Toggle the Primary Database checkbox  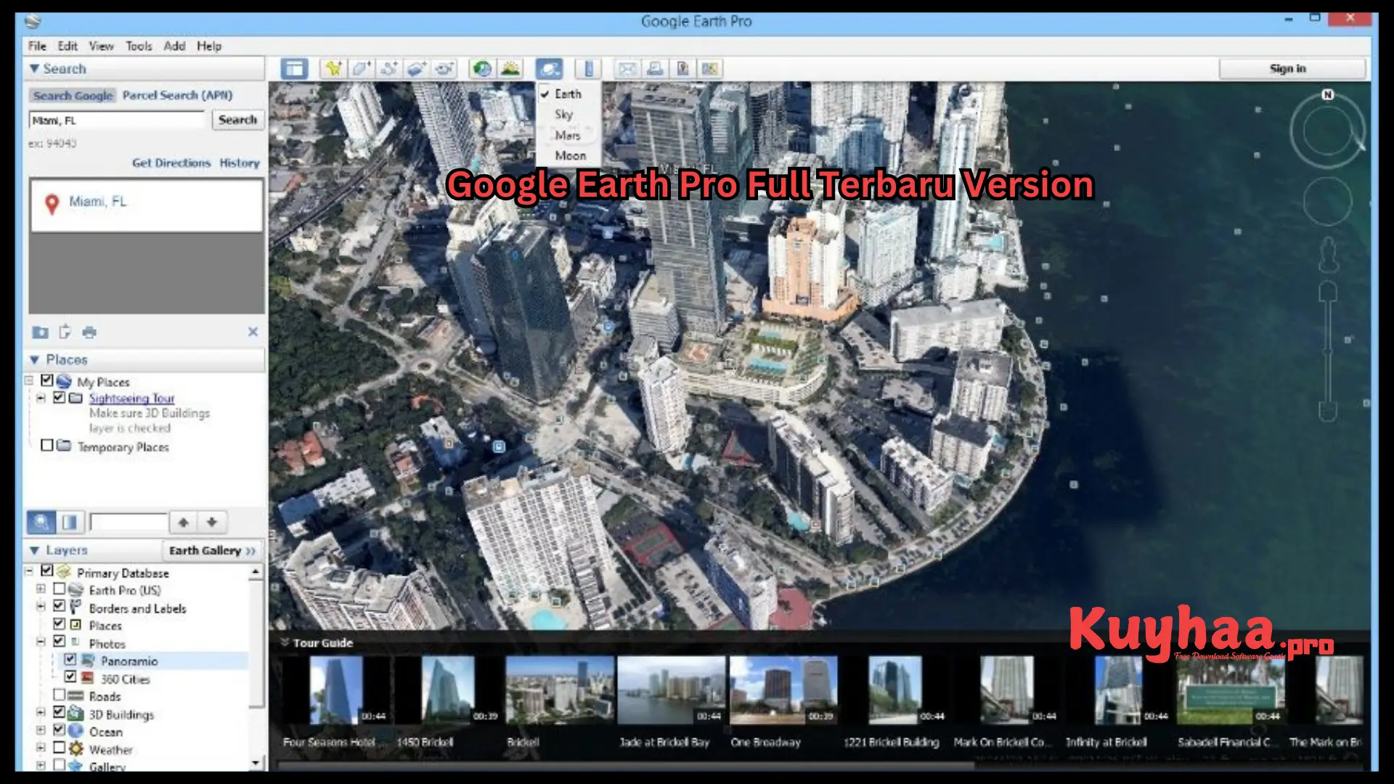47,571
